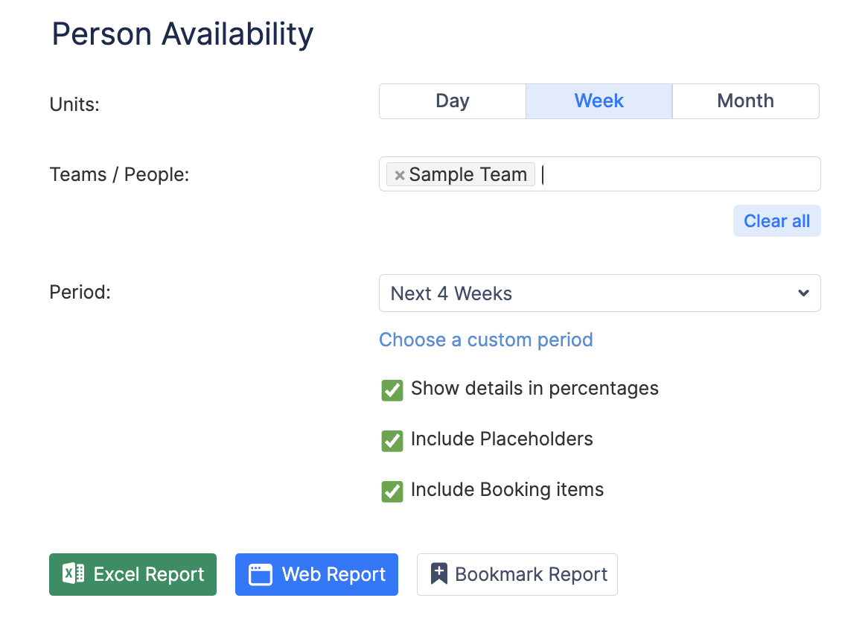
Task: Click the Sample Team tag label
Action: [467, 175]
